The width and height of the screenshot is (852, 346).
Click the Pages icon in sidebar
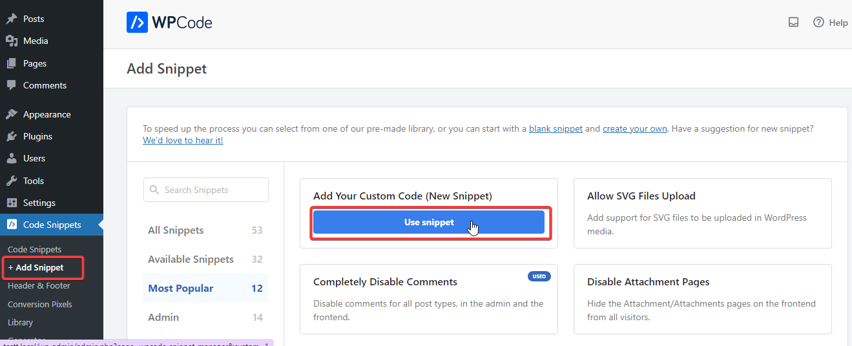pos(12,63)
